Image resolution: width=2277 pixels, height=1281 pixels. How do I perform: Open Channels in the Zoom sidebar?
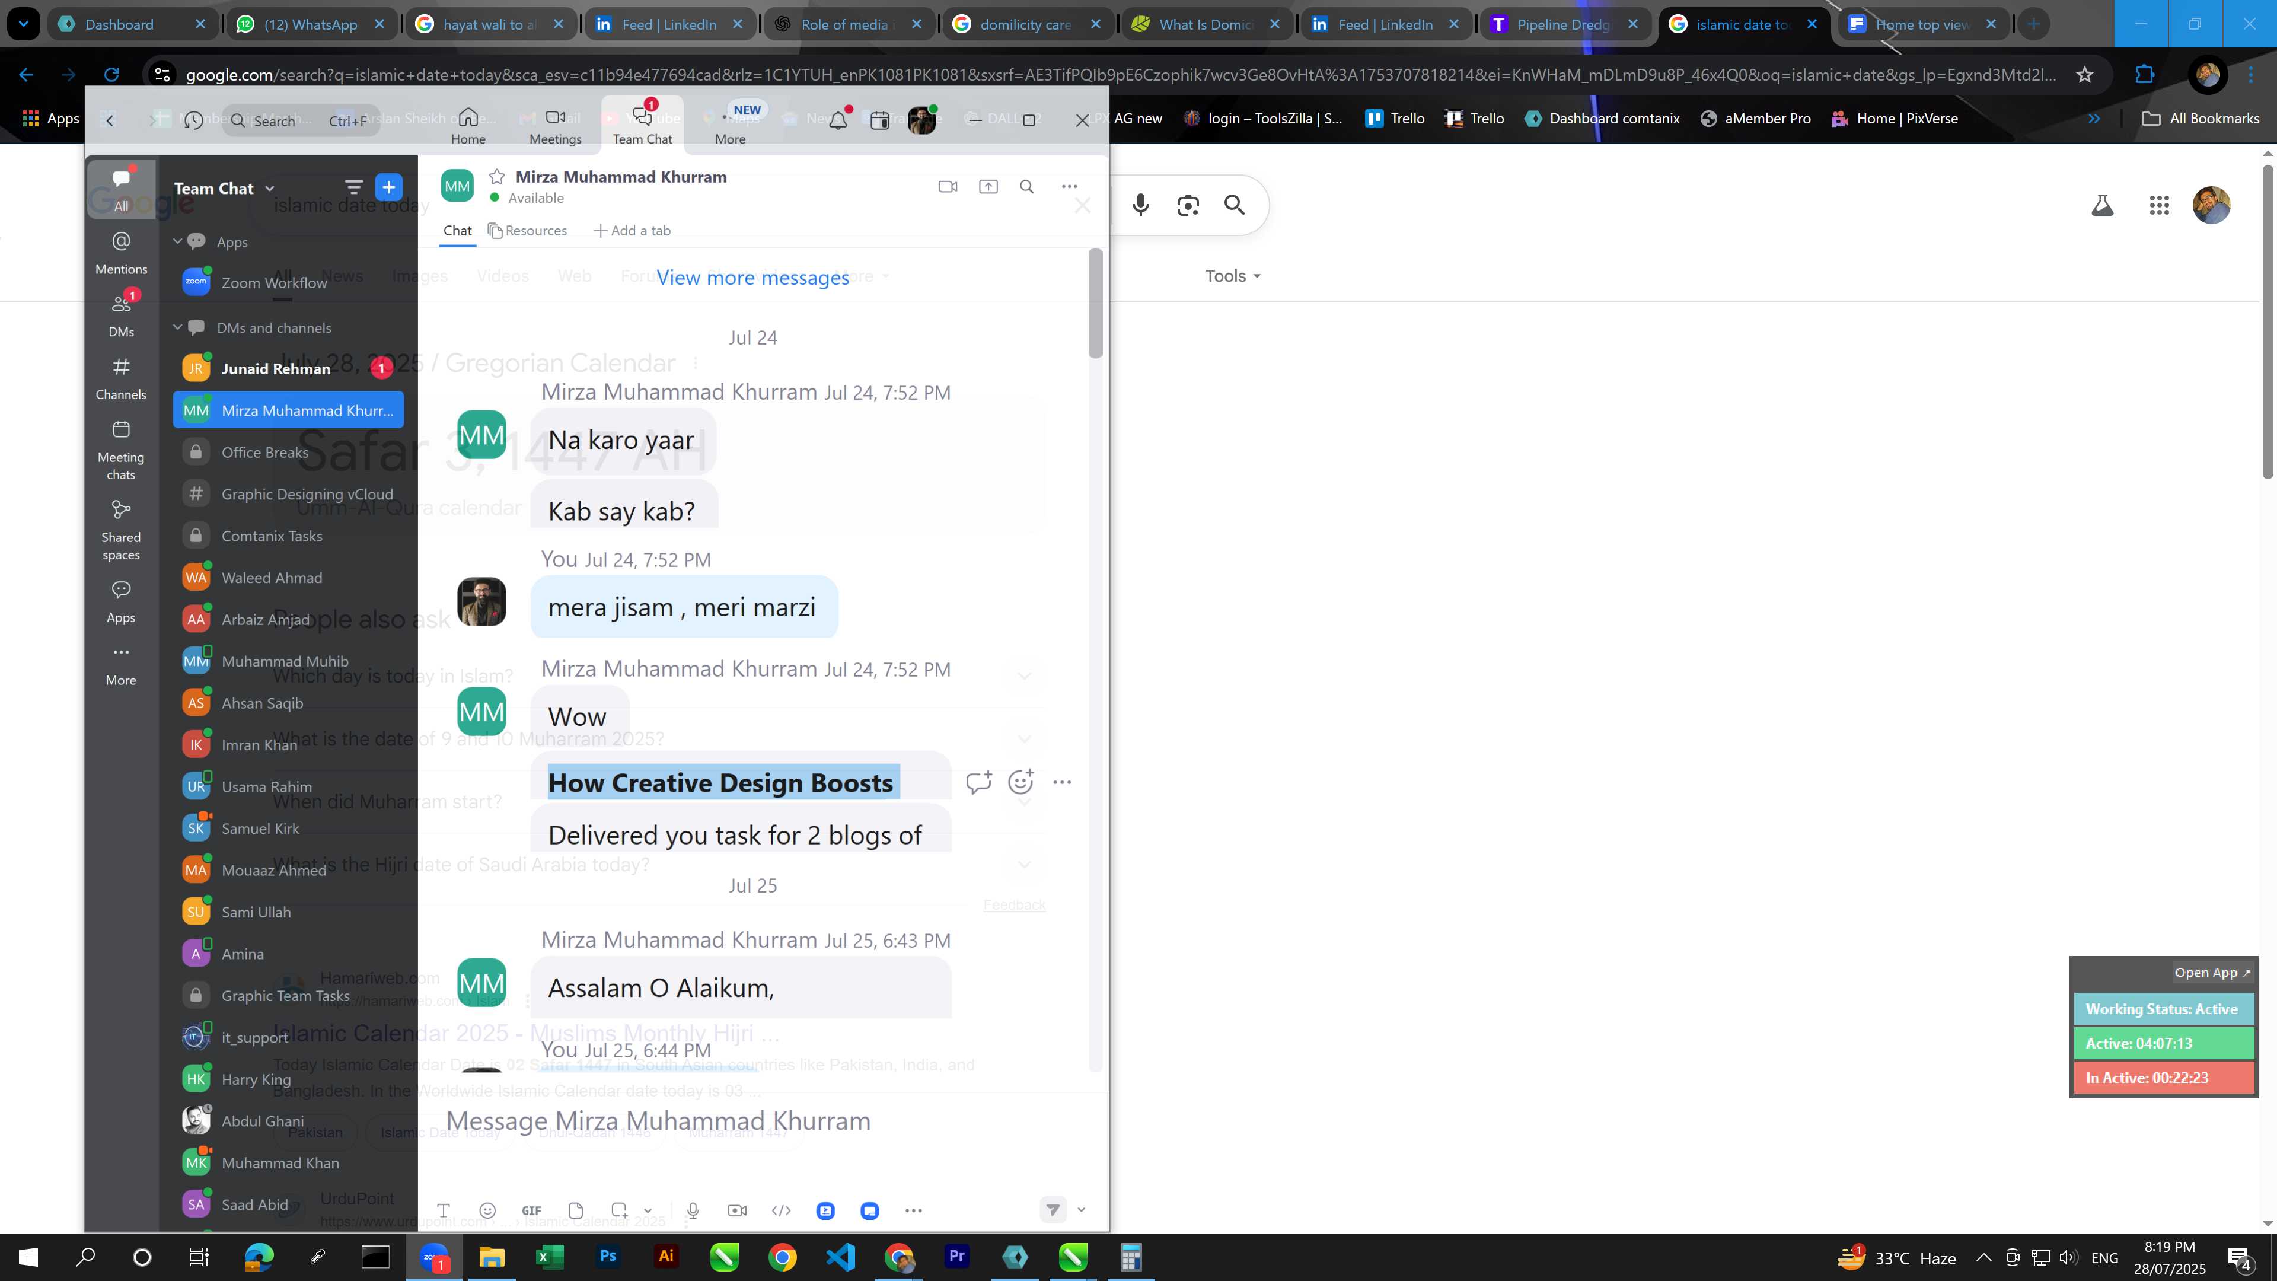pyautogui.click(x=121, y=378)
